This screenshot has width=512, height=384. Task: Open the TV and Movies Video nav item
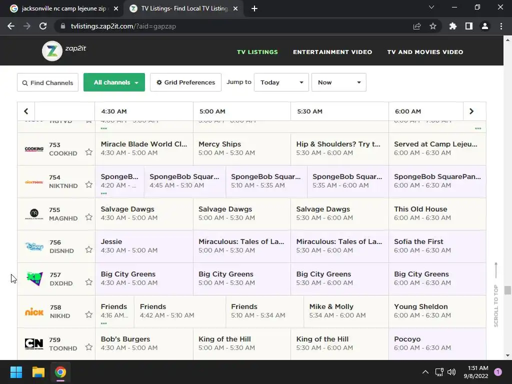pos(425,52)
